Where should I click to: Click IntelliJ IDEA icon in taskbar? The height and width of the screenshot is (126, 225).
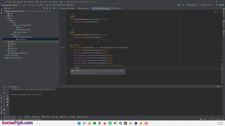[136, 123]
